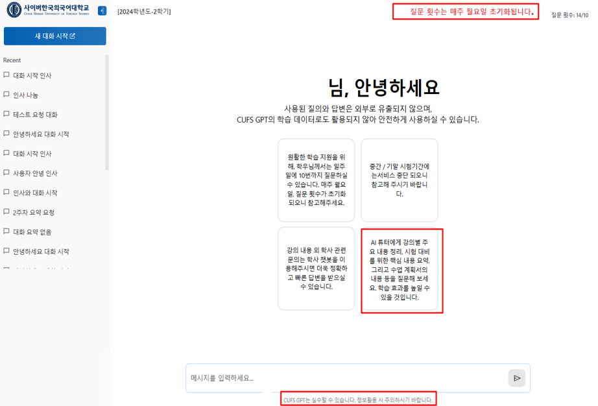
Task: Click the red-outlined AI tutor tip card
Action: click(x=401, y=271)
